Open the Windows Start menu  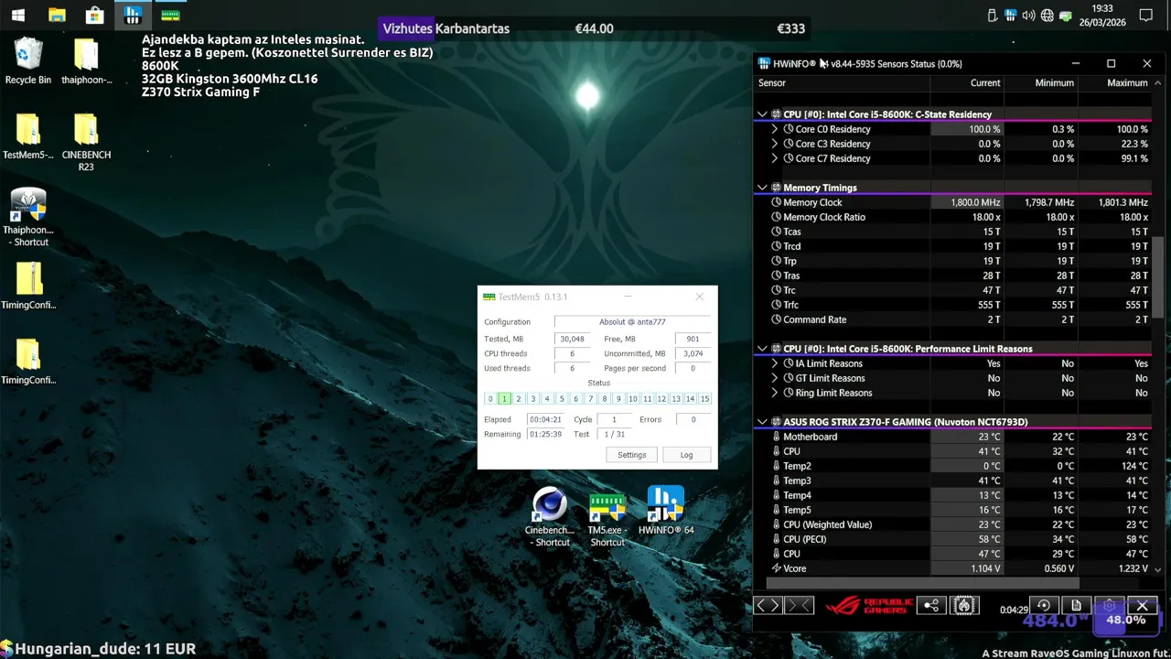click(18, 16)
